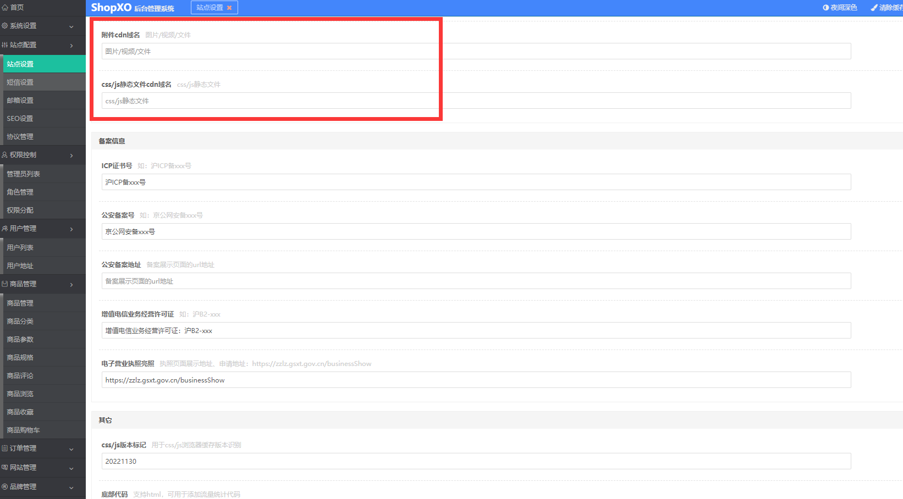Expand 订单管理 chevron
Image resolution: width=903 pixels, height=499 pixels.
point(71,449)
